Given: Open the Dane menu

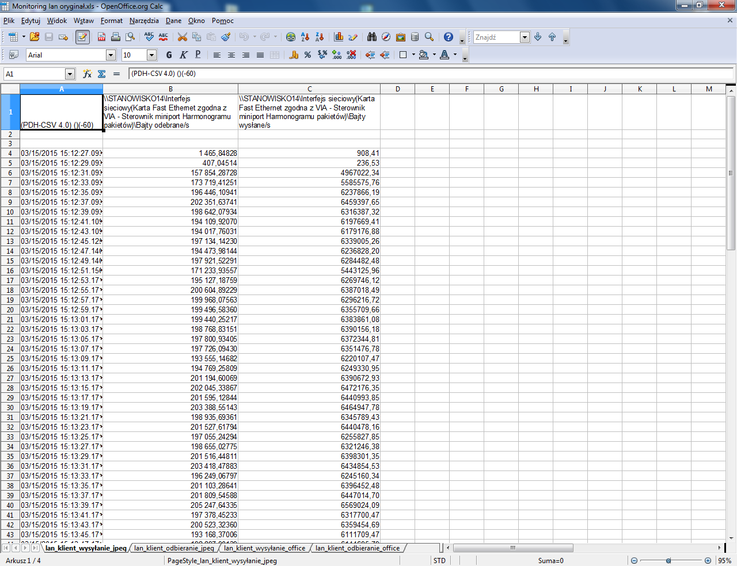Looking at the screenshot, I should pos(173,21).
